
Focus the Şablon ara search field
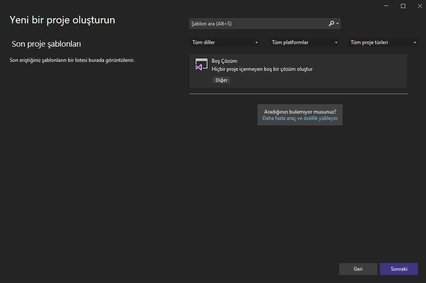pos(265,24)
